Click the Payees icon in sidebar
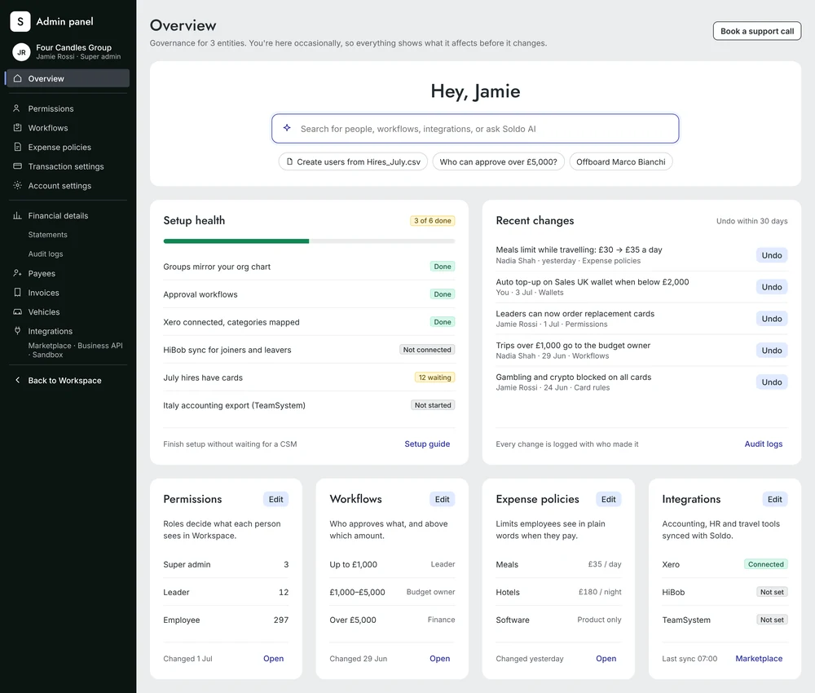 (17, 273)
